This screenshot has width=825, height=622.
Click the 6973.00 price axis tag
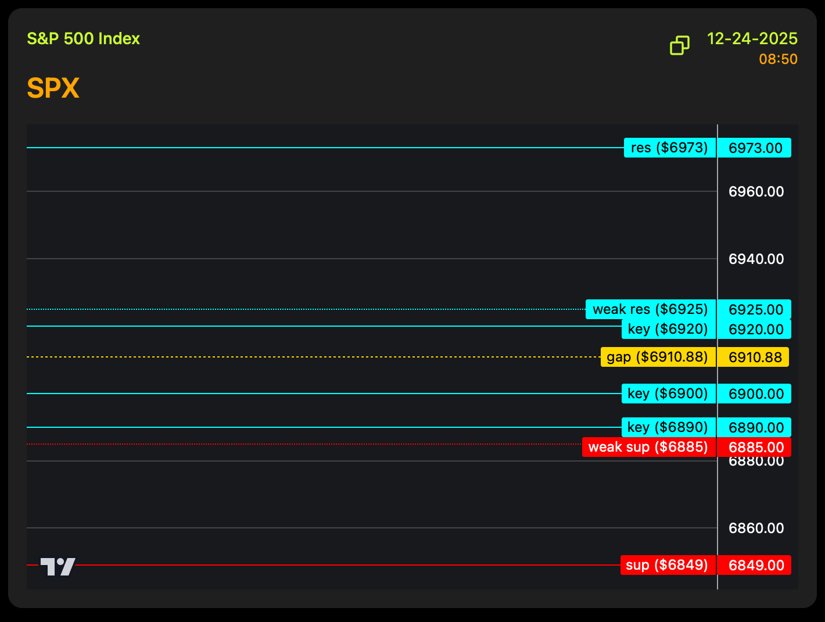click(755, 148)
